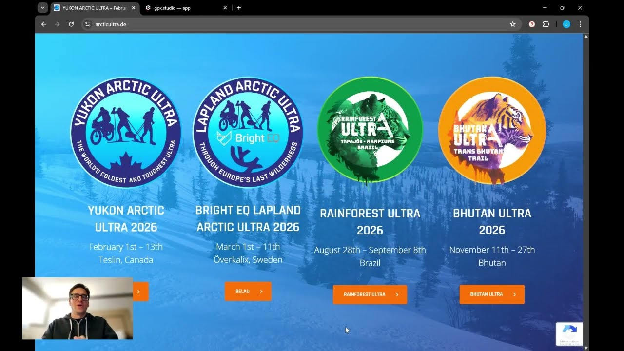Click the Lapland Arctic Ultra round logo
The height and width of the screenshot is (351, 624).
point(248,132)
